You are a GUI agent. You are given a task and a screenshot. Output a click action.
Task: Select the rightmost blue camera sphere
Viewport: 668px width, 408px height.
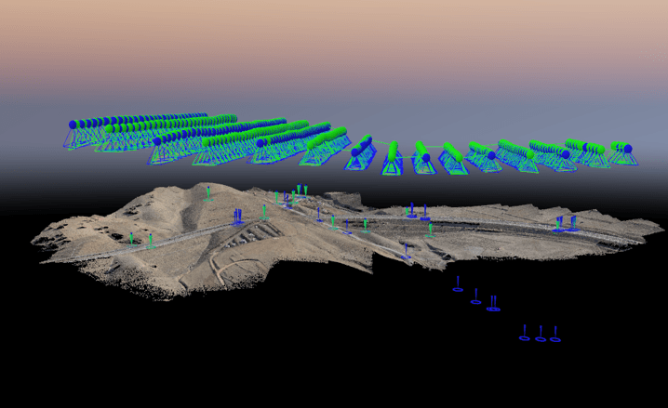pos(628,148)
